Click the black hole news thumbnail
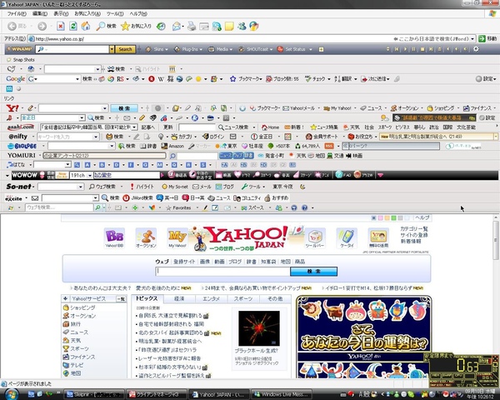Screen dimensions: 500x400 (x=259, y=328)
